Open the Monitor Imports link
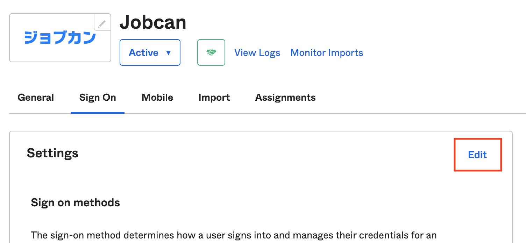 (x=327, y=53)
